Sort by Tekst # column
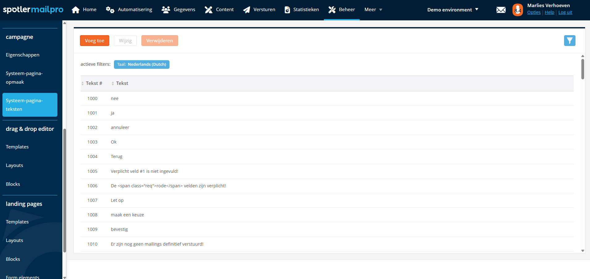 point(94,83)
